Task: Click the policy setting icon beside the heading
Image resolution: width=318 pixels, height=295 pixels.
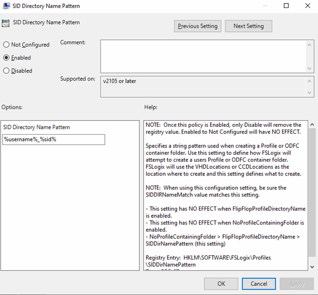Action: 5,23
